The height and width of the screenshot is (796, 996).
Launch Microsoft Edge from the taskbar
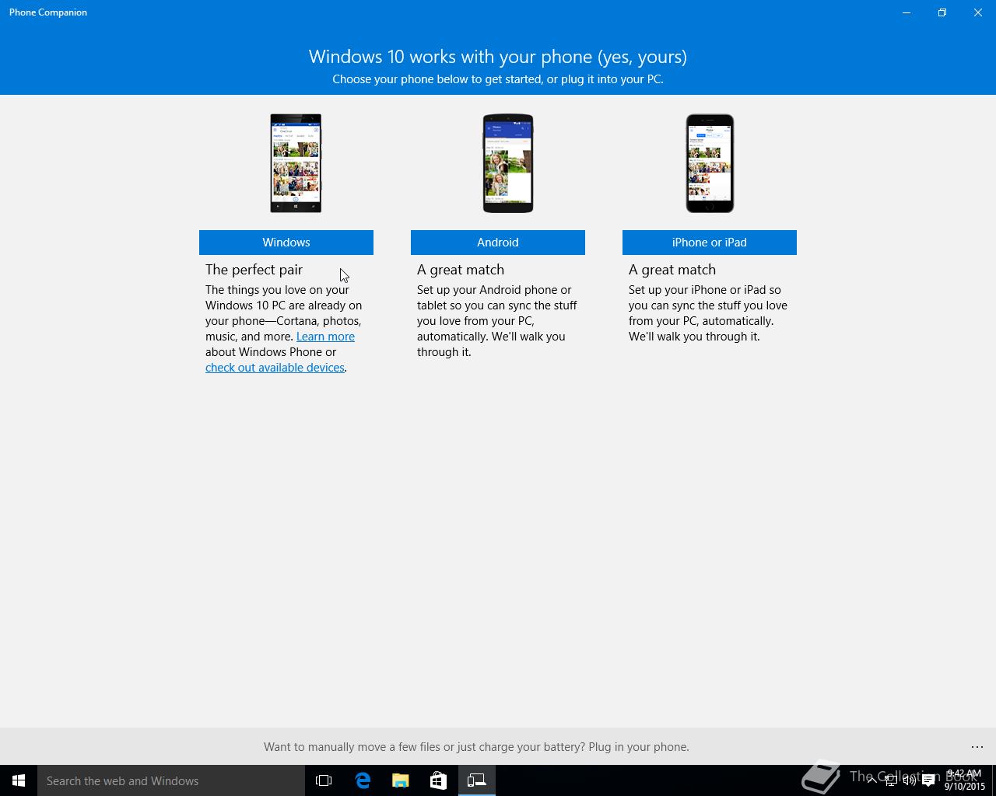point(363,780)
